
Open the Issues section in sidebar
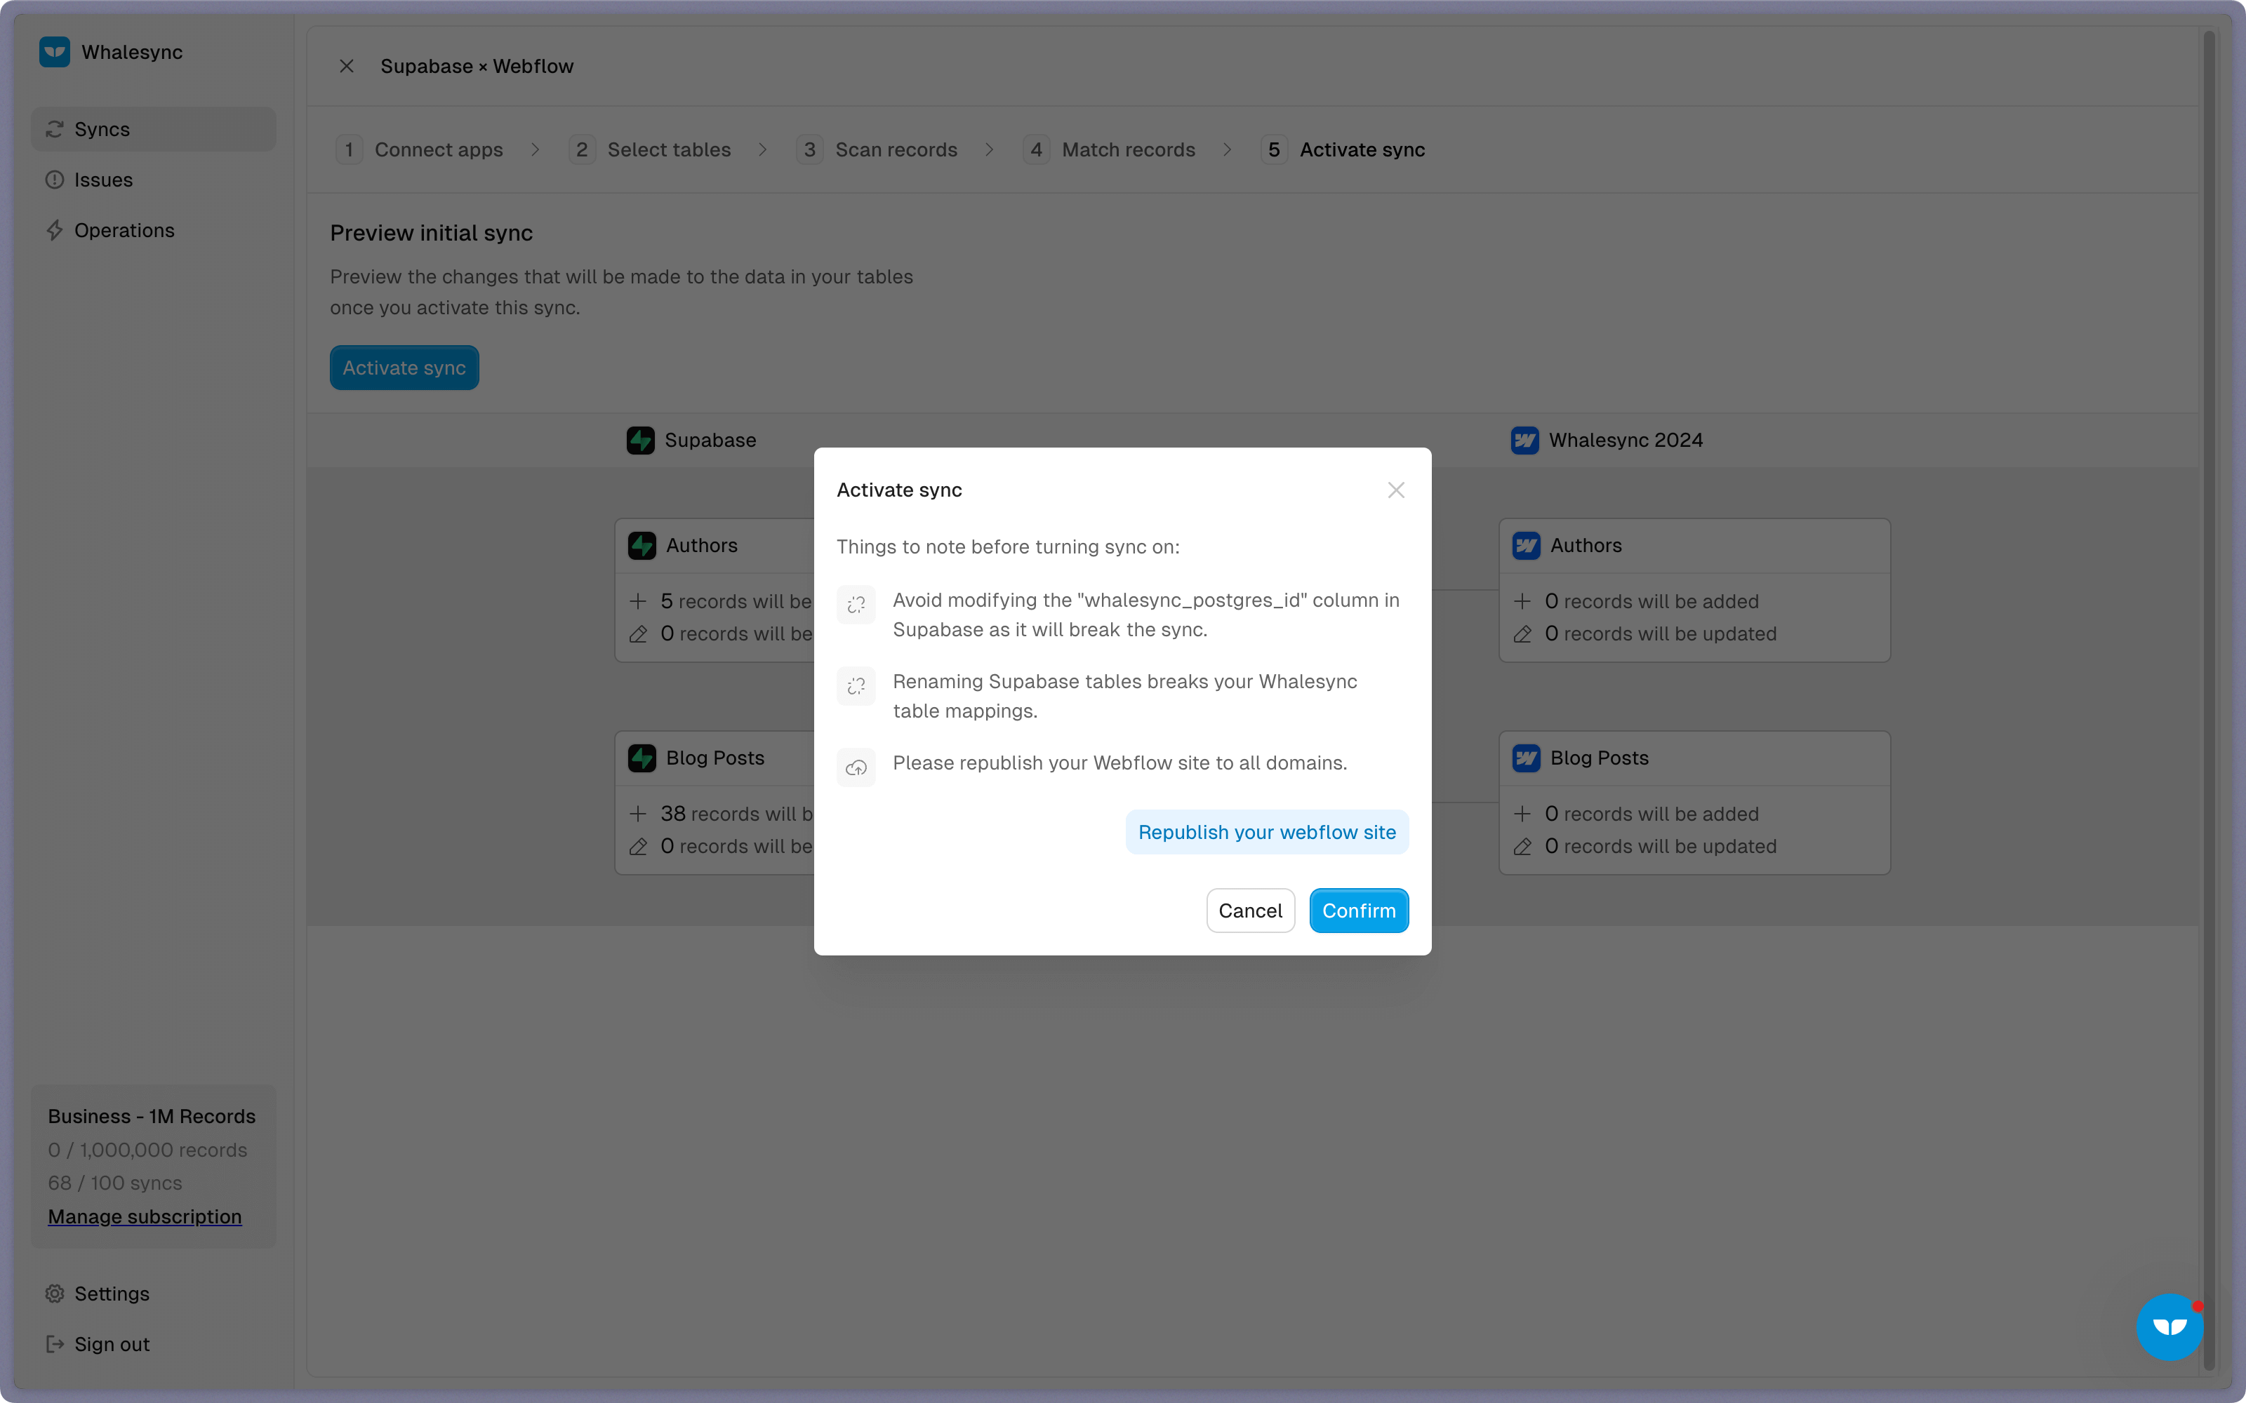click(x=153, y=180)
